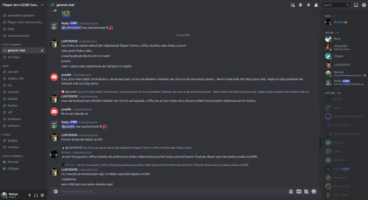Viewport: 368px width, 200px height.
Task: Send a gift via gift icon
Action: point(291,191)
